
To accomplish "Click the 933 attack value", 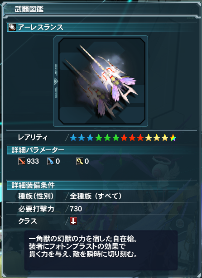I will (x=33, y=161).
